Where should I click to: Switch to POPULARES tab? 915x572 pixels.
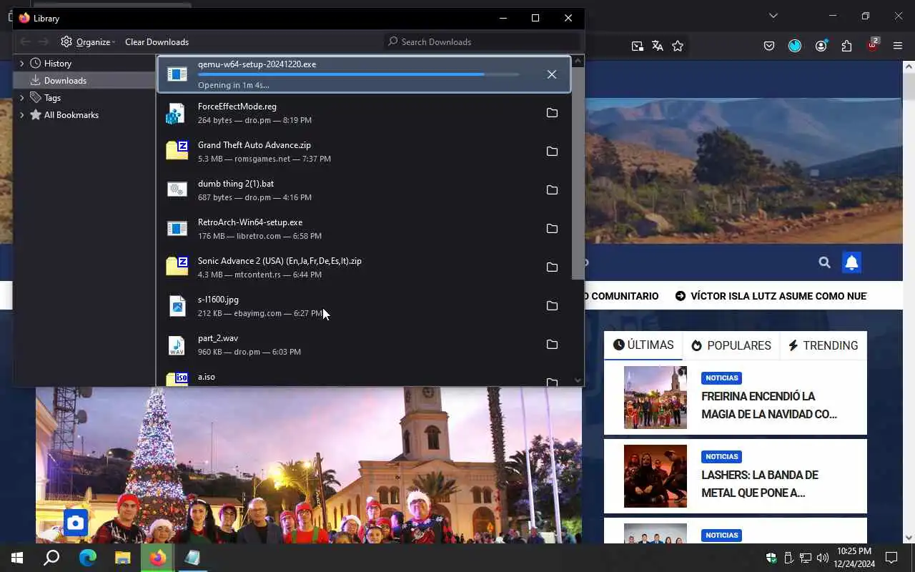731,345
